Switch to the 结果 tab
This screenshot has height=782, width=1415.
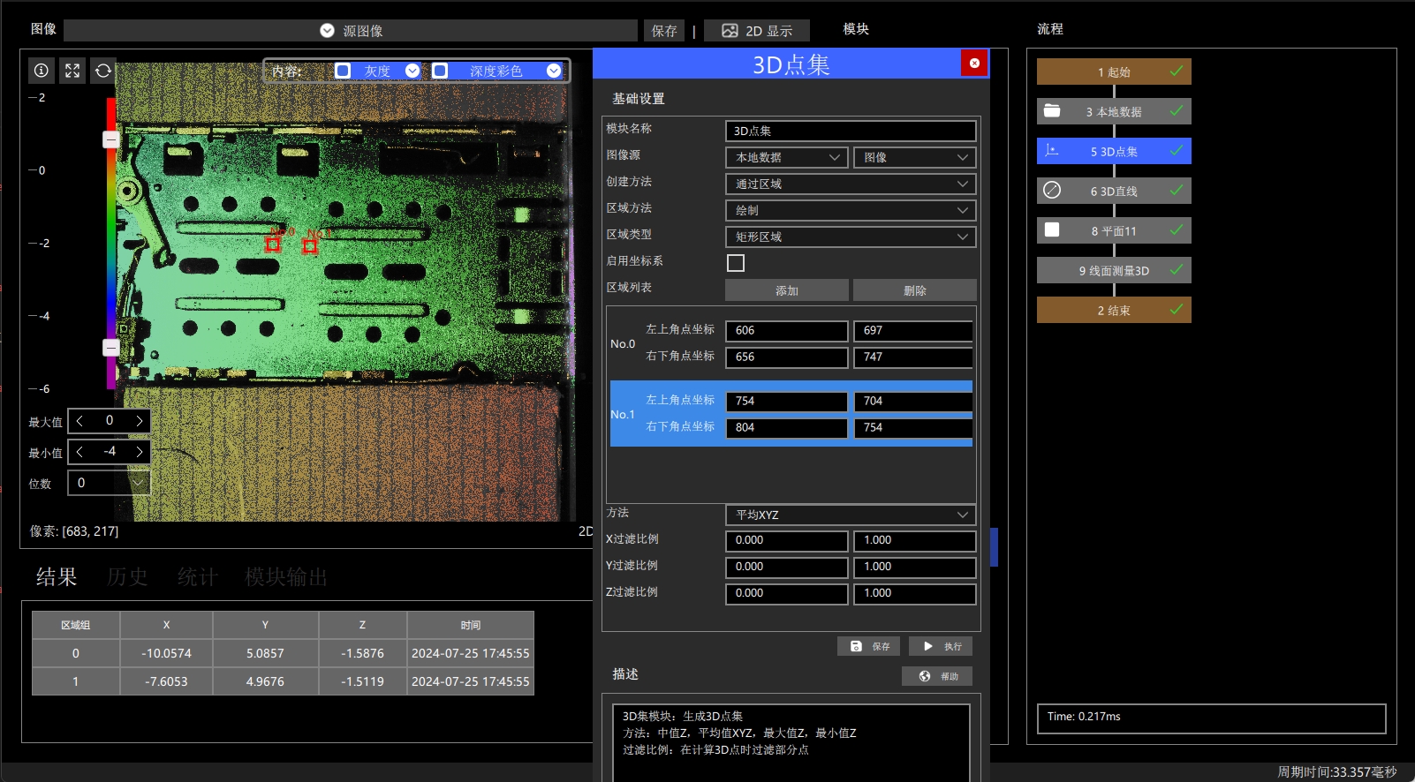57,577
